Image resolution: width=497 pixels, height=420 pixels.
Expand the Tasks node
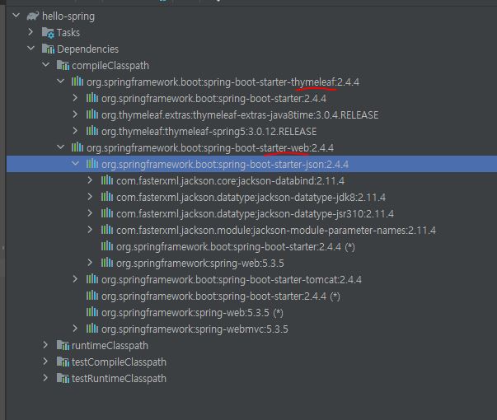pos(30,31)
